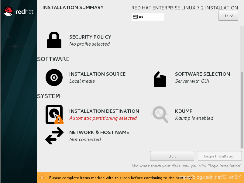Click 'Local media' status text
Viewport: 244px width, 183px height.
[82, 81]
